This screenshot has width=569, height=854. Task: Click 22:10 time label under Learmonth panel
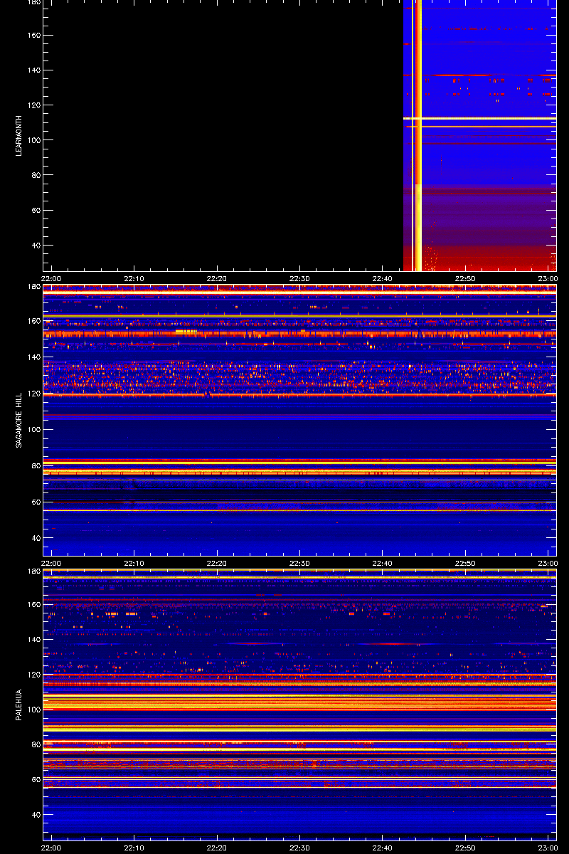[x=134, y=279]
